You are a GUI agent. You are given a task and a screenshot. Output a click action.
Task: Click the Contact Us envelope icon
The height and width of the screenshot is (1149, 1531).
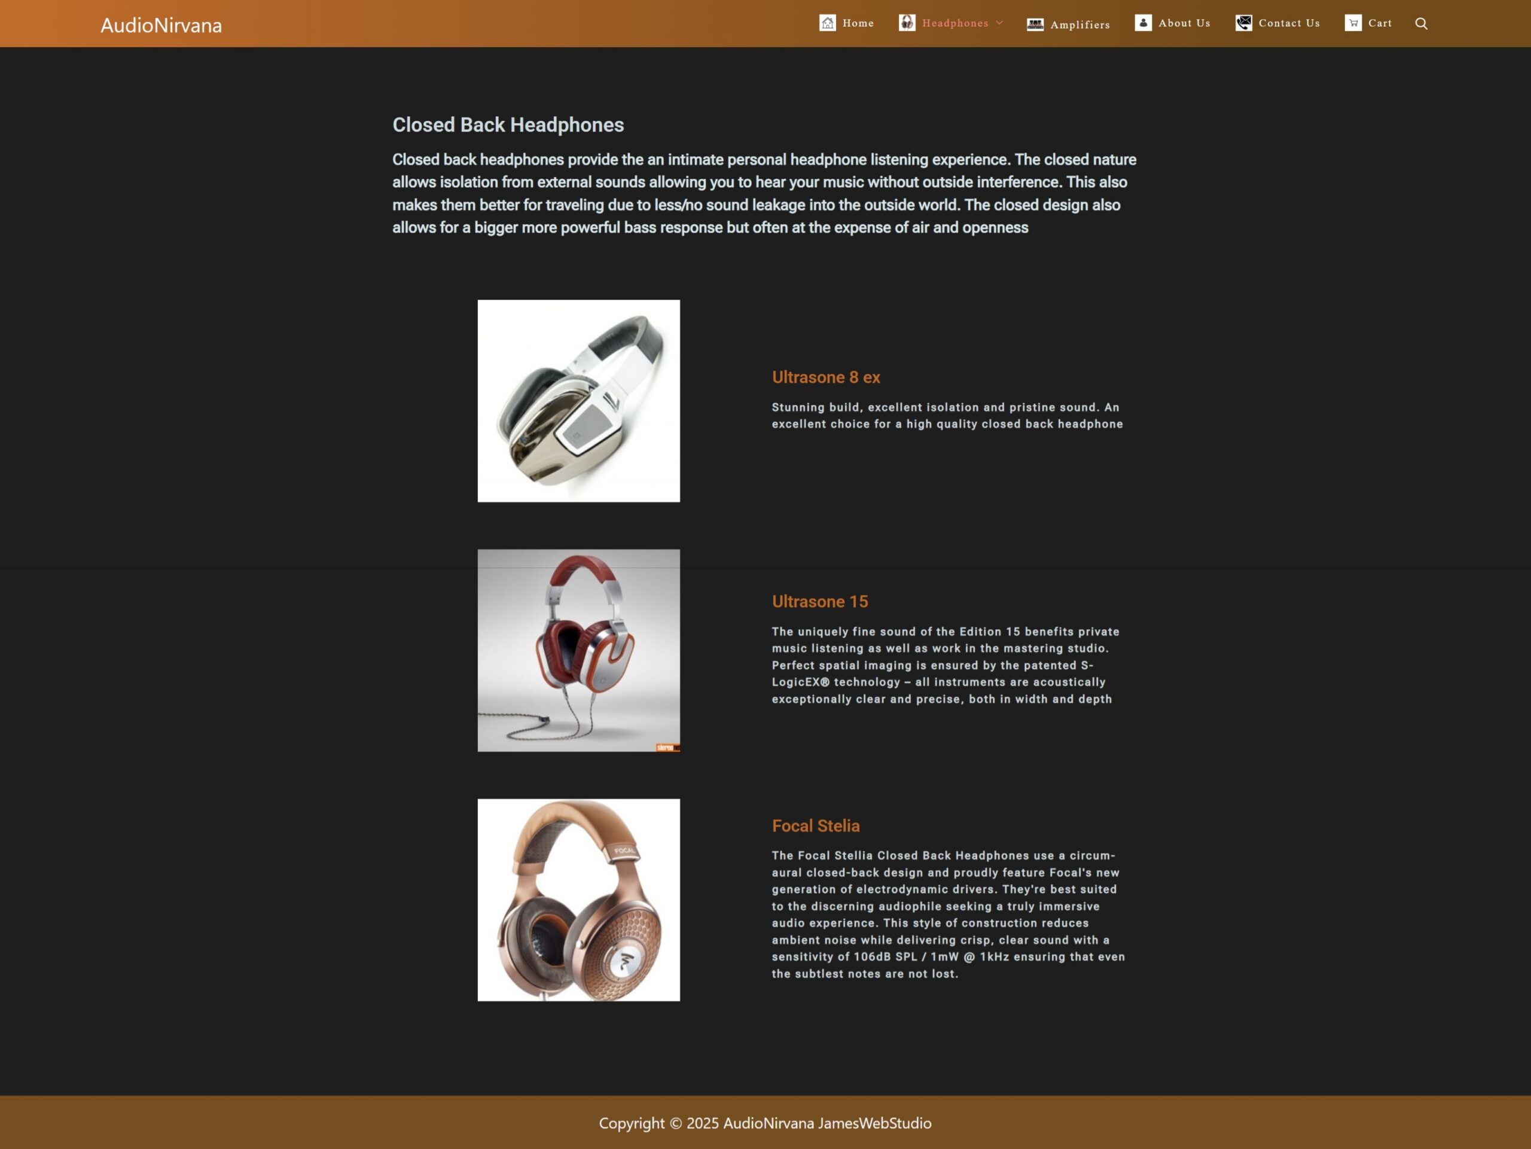point(1243,23)
